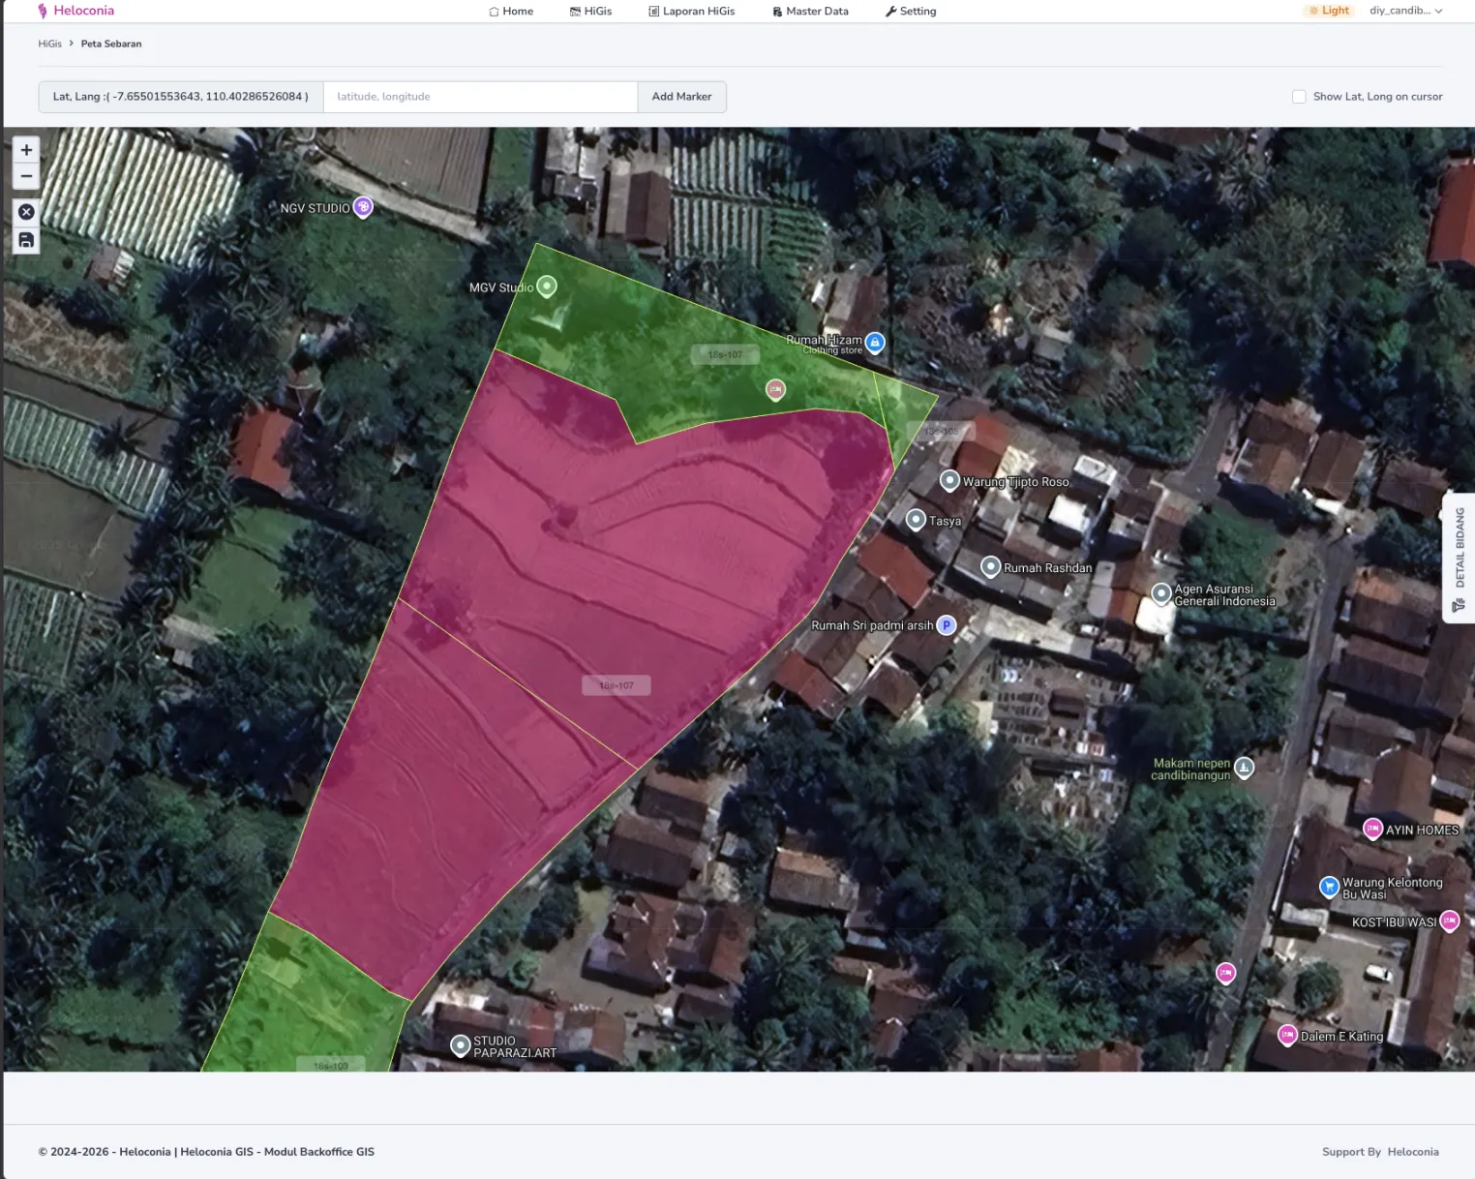Click the Rumah Sri padmi arsih parking marker
The width and height of the screenshot is (1475, 1179).
click(947, 625)
